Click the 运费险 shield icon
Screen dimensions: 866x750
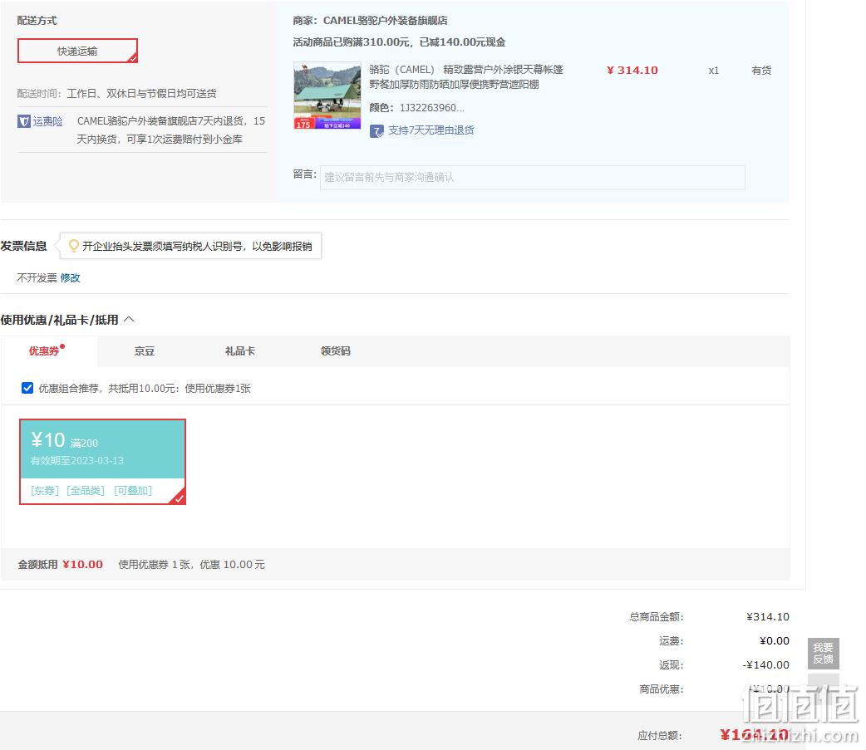[24, 121]
